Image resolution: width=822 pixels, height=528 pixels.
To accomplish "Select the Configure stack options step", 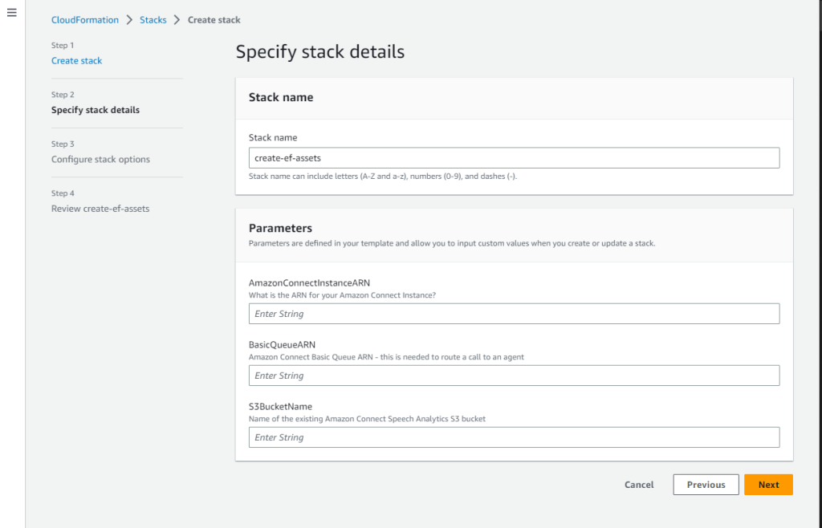I will pyautogui.click(x=100, y=160).
